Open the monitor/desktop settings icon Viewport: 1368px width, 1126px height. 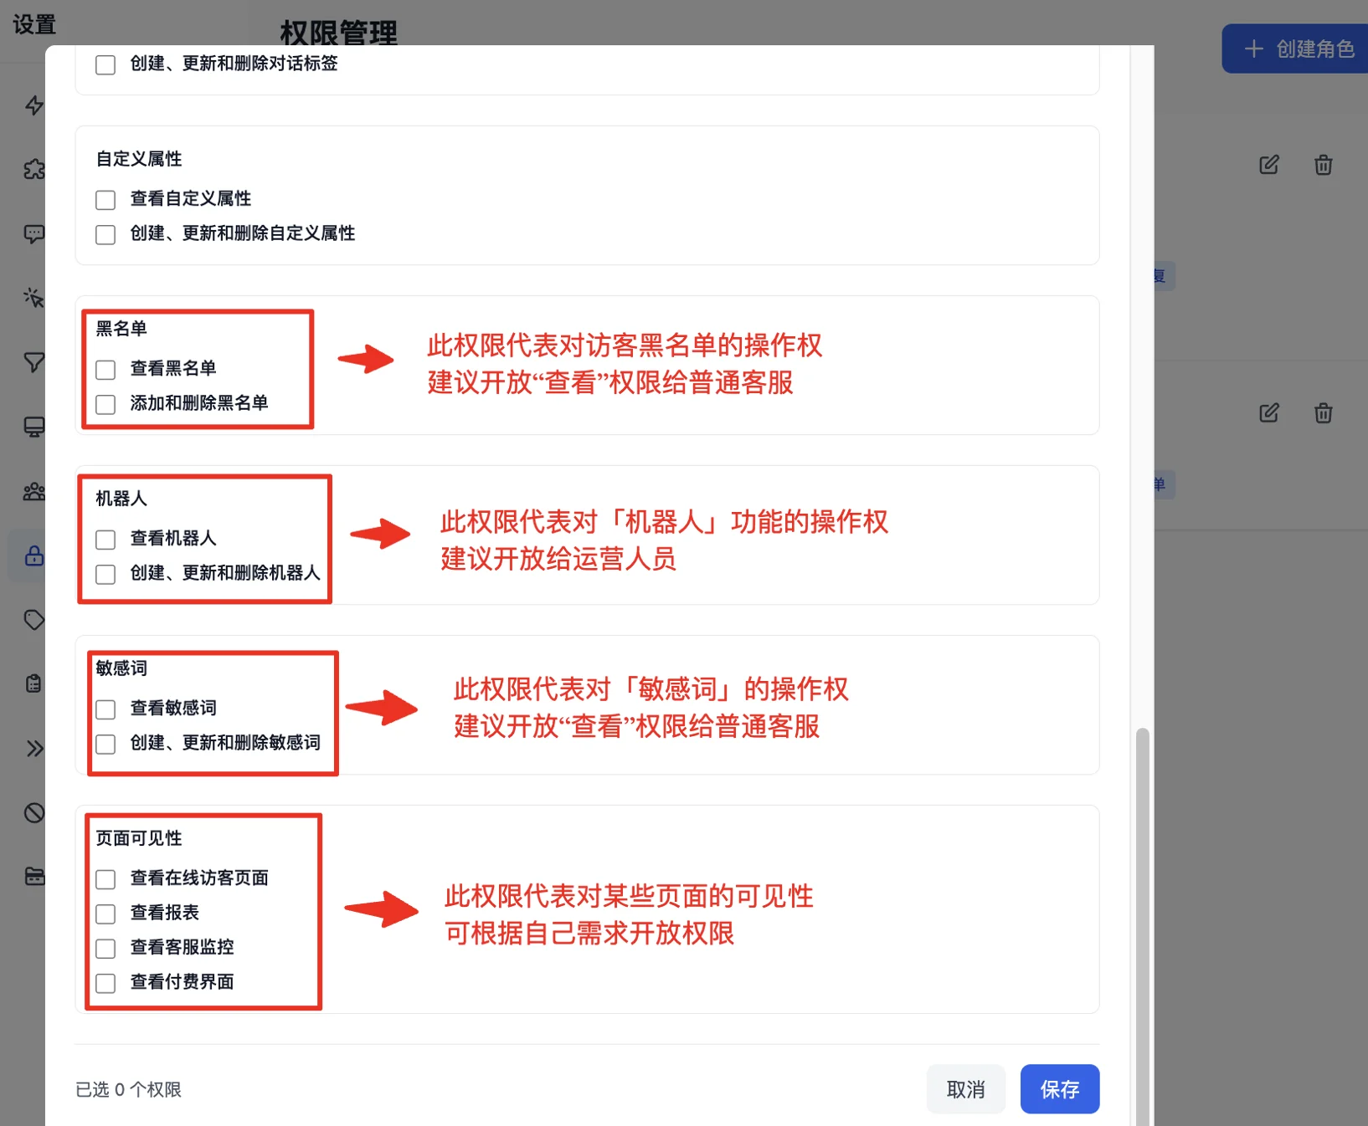pyautogui.click(x=33, y=427)
